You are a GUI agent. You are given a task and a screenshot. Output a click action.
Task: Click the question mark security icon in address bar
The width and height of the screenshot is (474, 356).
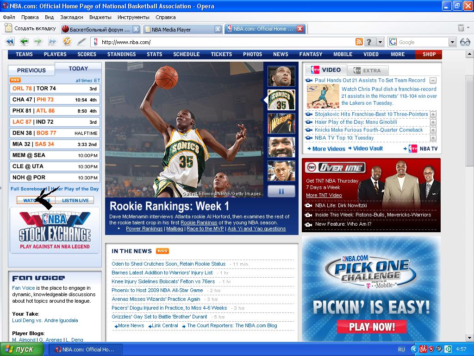pyautogui.click(x=369, y=42)
